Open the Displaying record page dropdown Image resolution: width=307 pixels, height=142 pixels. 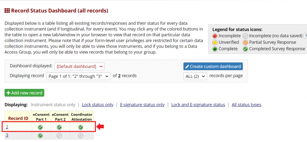point(78,76)
